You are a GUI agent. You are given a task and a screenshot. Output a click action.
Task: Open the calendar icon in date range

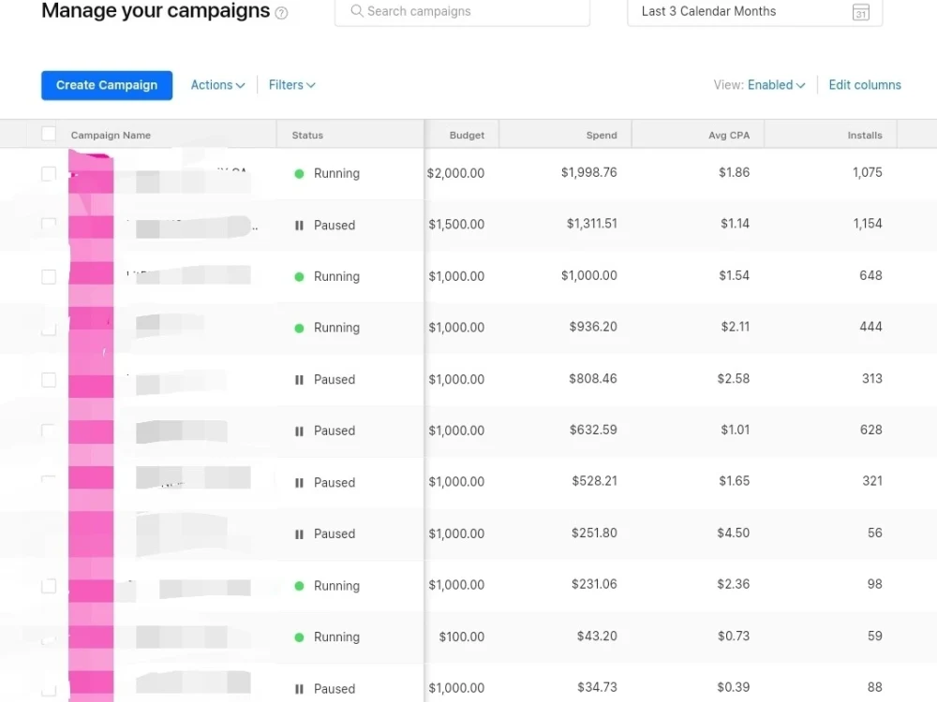click(860, 12)
